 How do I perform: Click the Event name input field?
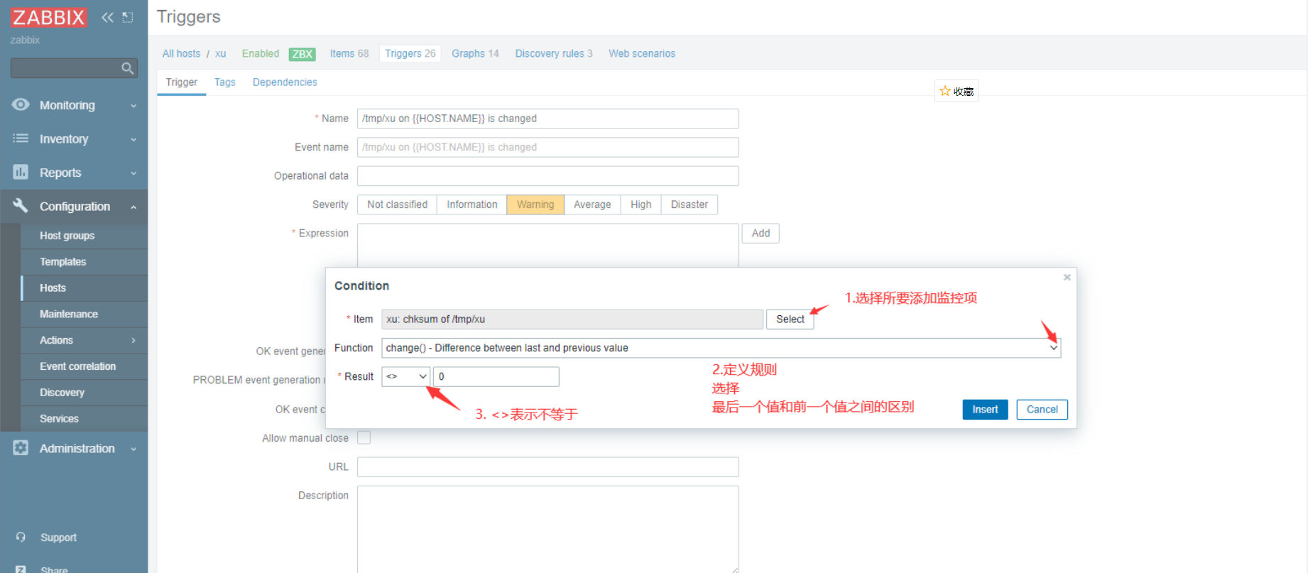[547, 147]
